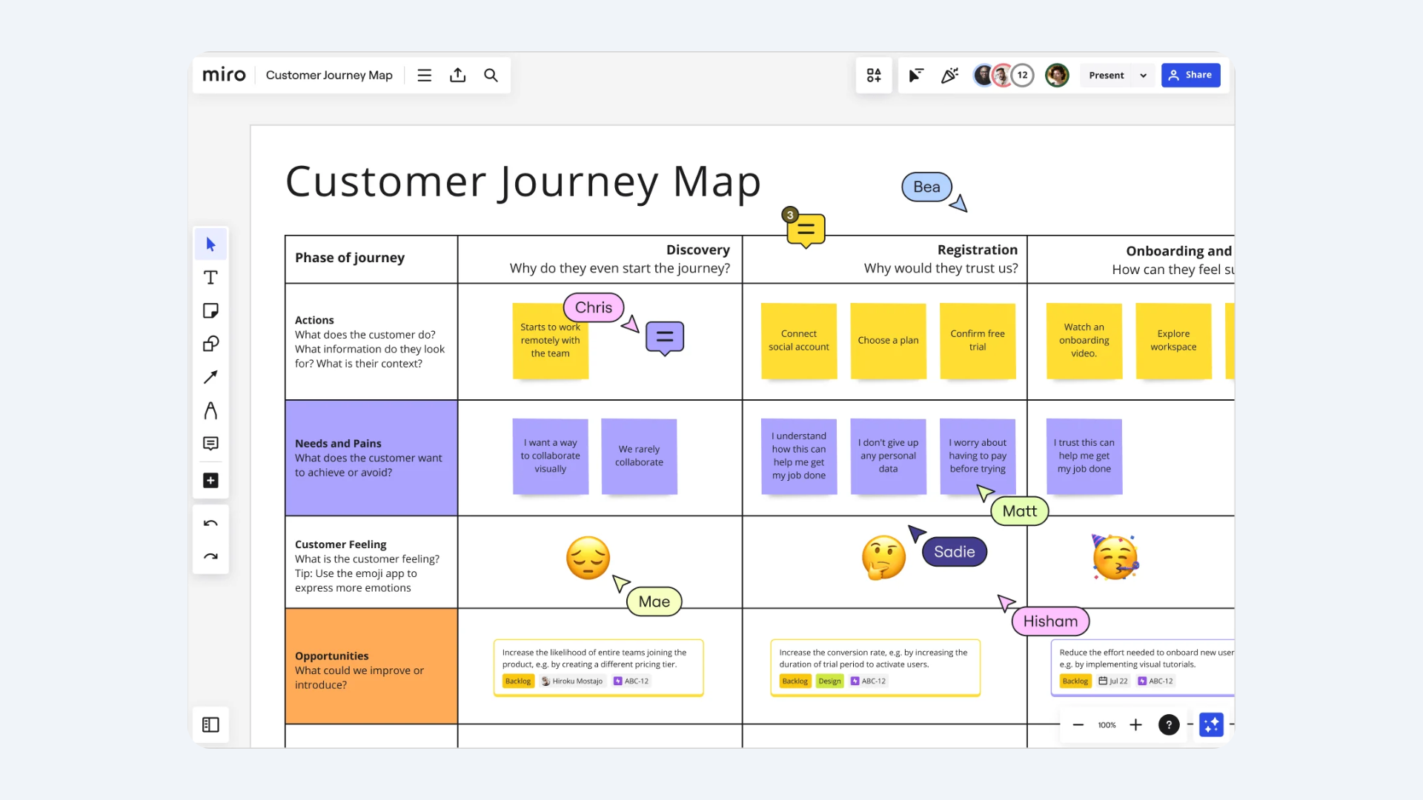Select the Shapes tool
Image resolution: width=1423 pixels, height=800 pixels.
tap(210, 344)
